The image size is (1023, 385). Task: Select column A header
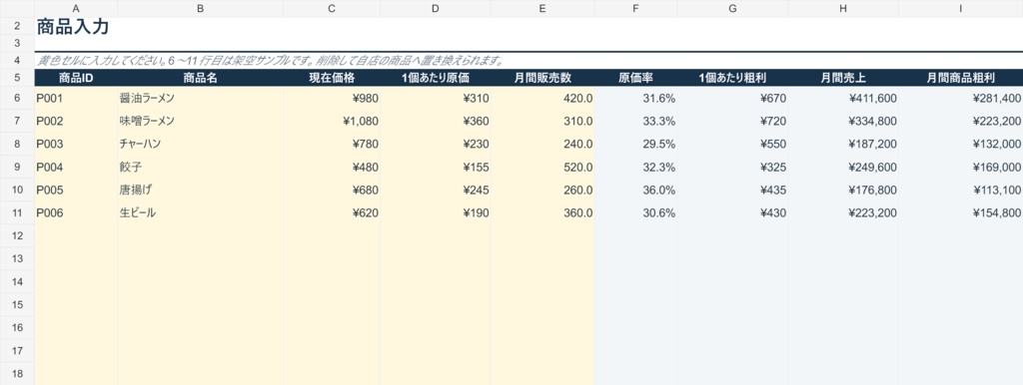pyautogui.click(x=76, y=8)
